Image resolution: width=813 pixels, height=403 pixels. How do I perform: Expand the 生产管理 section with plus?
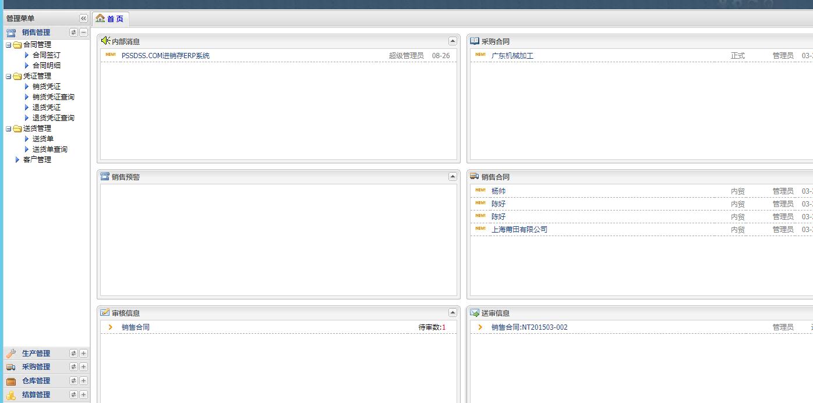point(84,354)
